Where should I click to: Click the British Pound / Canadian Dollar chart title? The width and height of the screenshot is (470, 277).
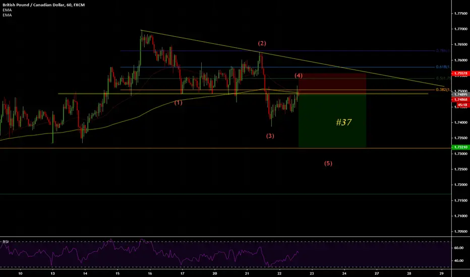(43, 5)
